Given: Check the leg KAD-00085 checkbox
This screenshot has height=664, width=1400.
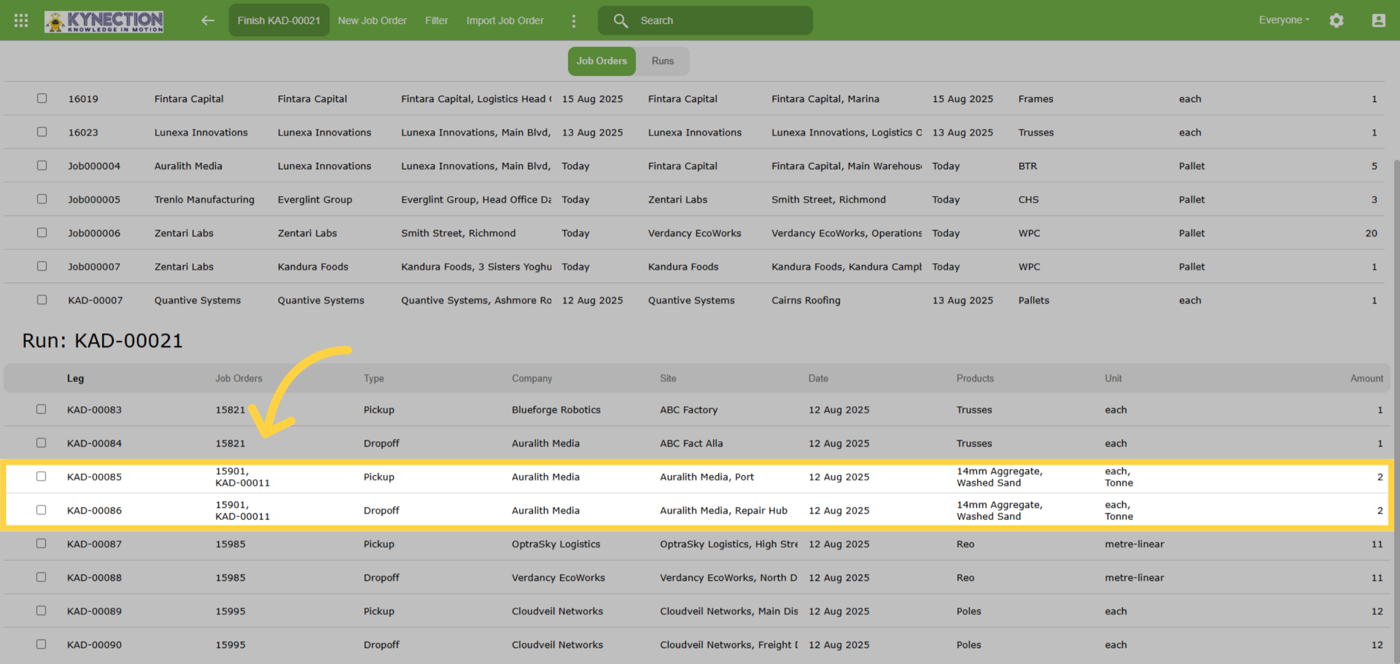Looking at the screenshot, I should [41, 476].
